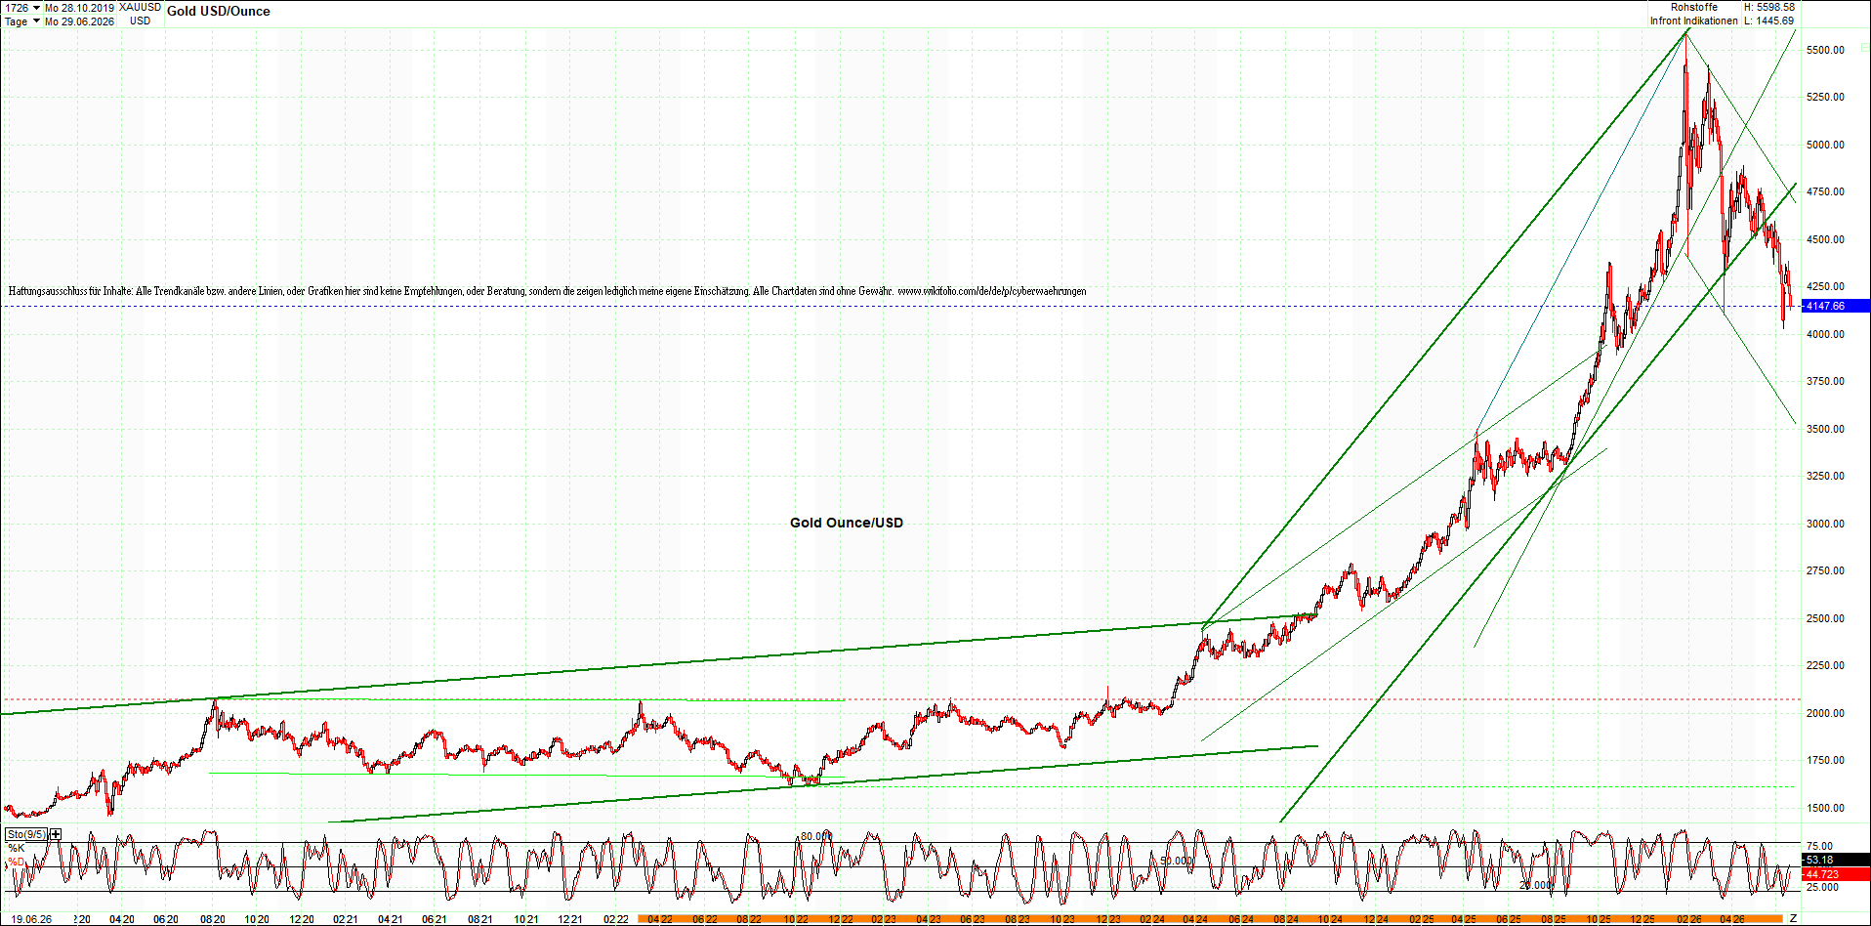This screenshot has width=1871, height=926.
Task: Click the 1500.00 price axis label
Action: [1825, 808]
